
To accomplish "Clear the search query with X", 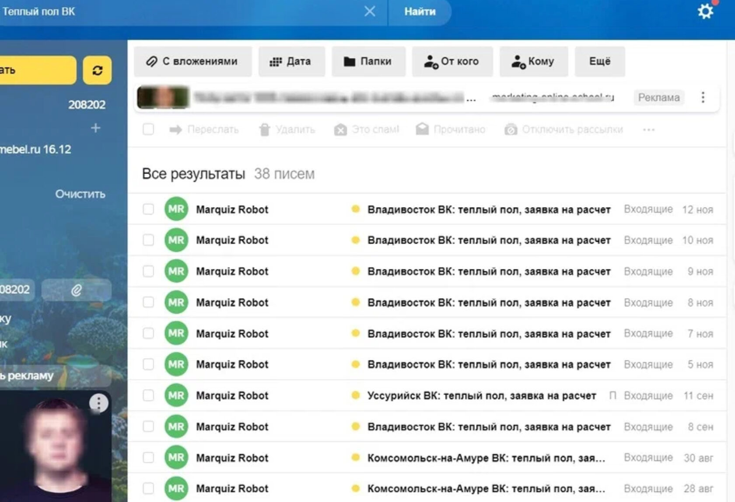I will click(x=370, y=11).
